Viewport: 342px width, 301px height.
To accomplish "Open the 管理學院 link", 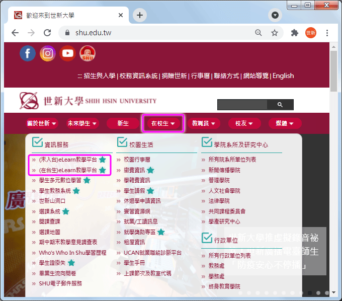I will click(219, 181).
